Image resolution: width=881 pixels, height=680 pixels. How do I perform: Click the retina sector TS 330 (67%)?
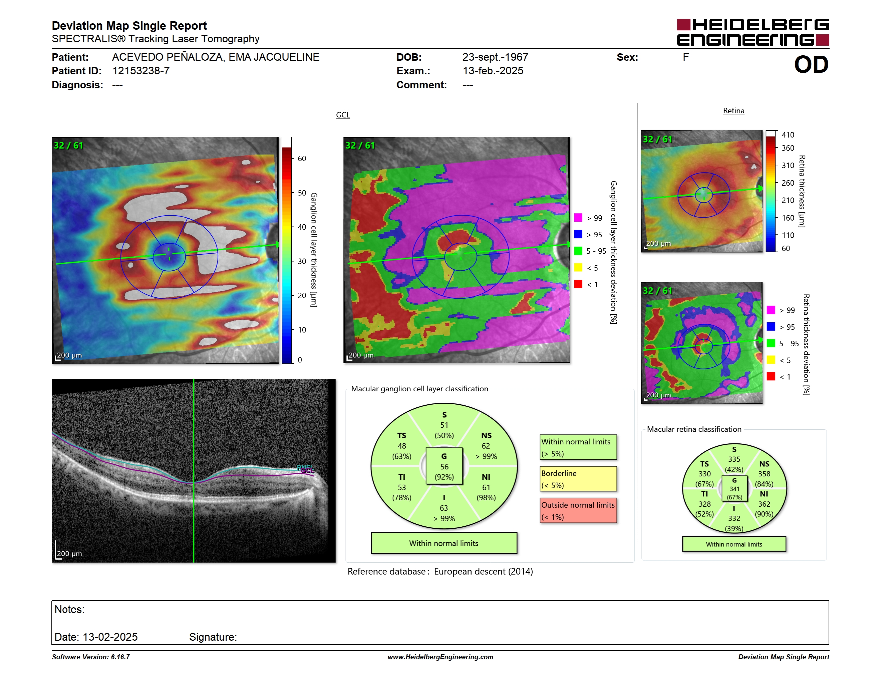click(705, 474)
